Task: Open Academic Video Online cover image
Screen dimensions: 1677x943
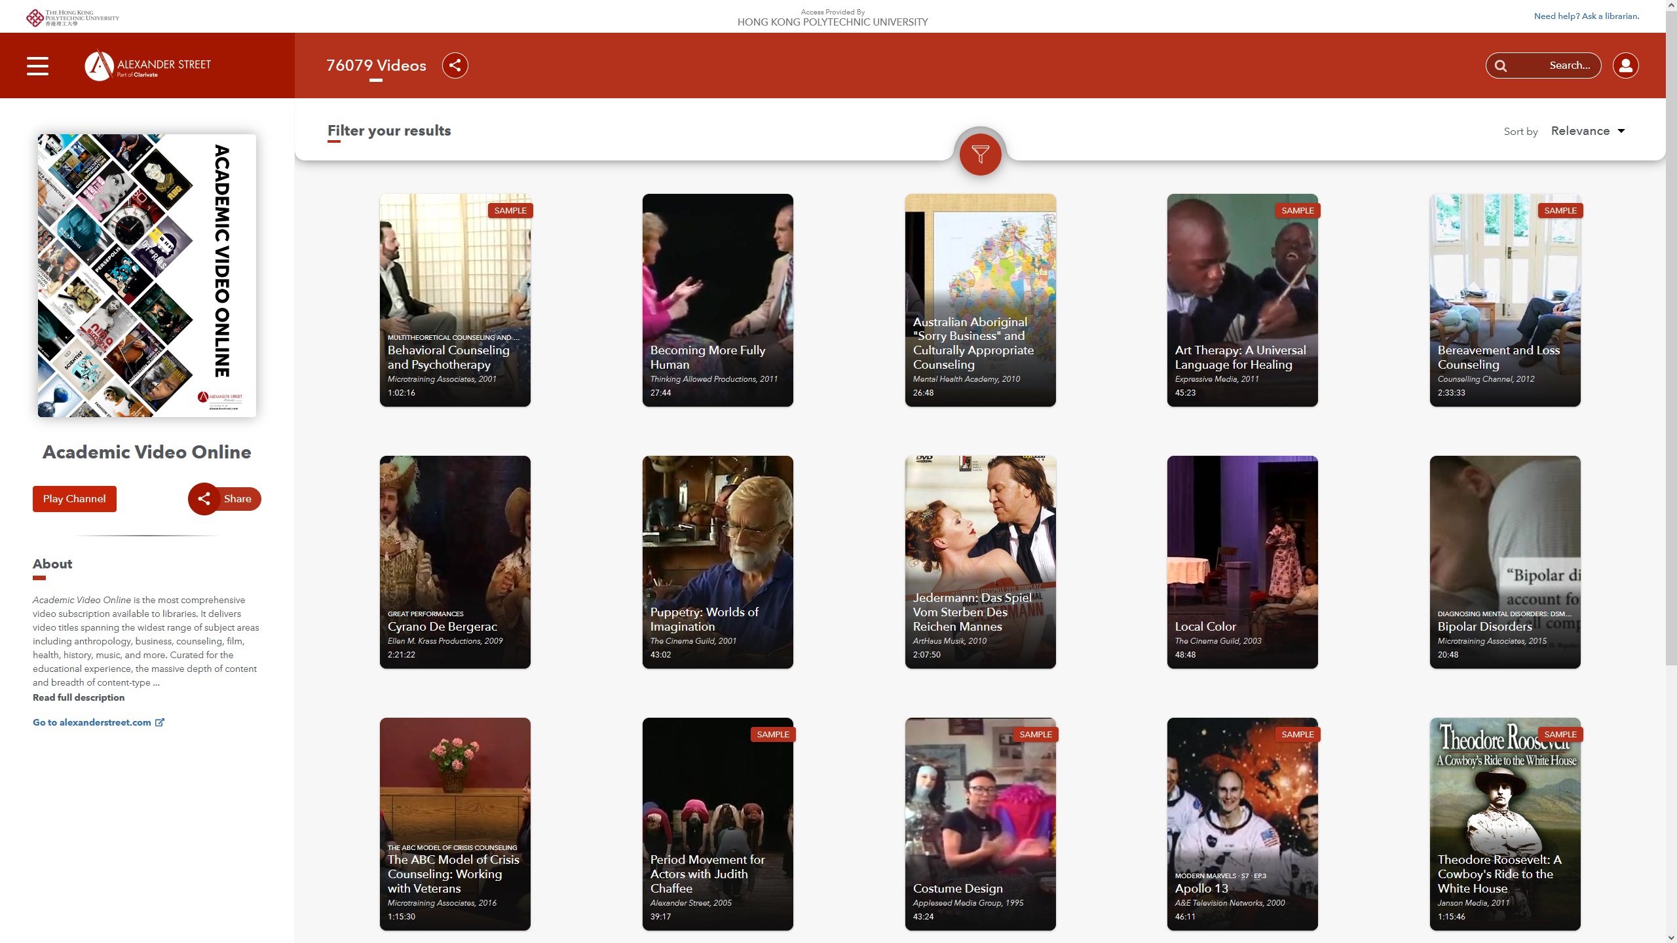Action: [147, 276]
